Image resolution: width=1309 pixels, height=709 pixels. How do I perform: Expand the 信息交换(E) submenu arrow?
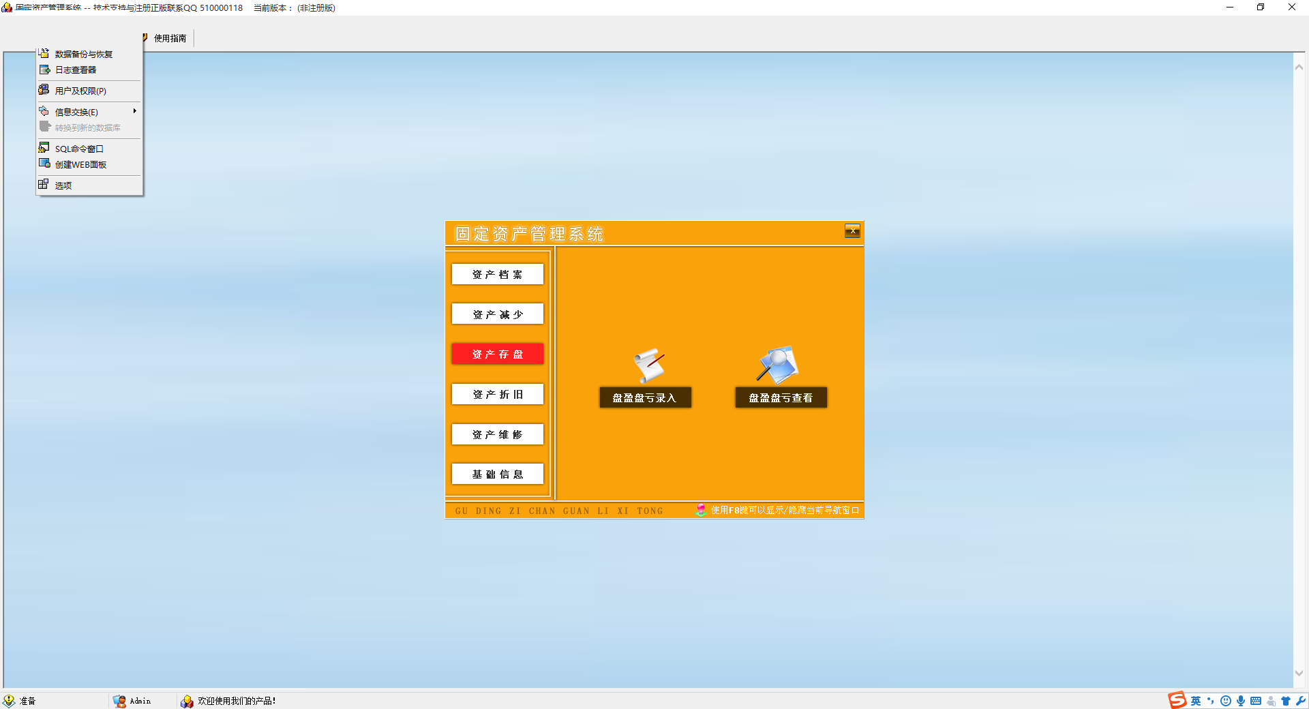tap(135, 111)
